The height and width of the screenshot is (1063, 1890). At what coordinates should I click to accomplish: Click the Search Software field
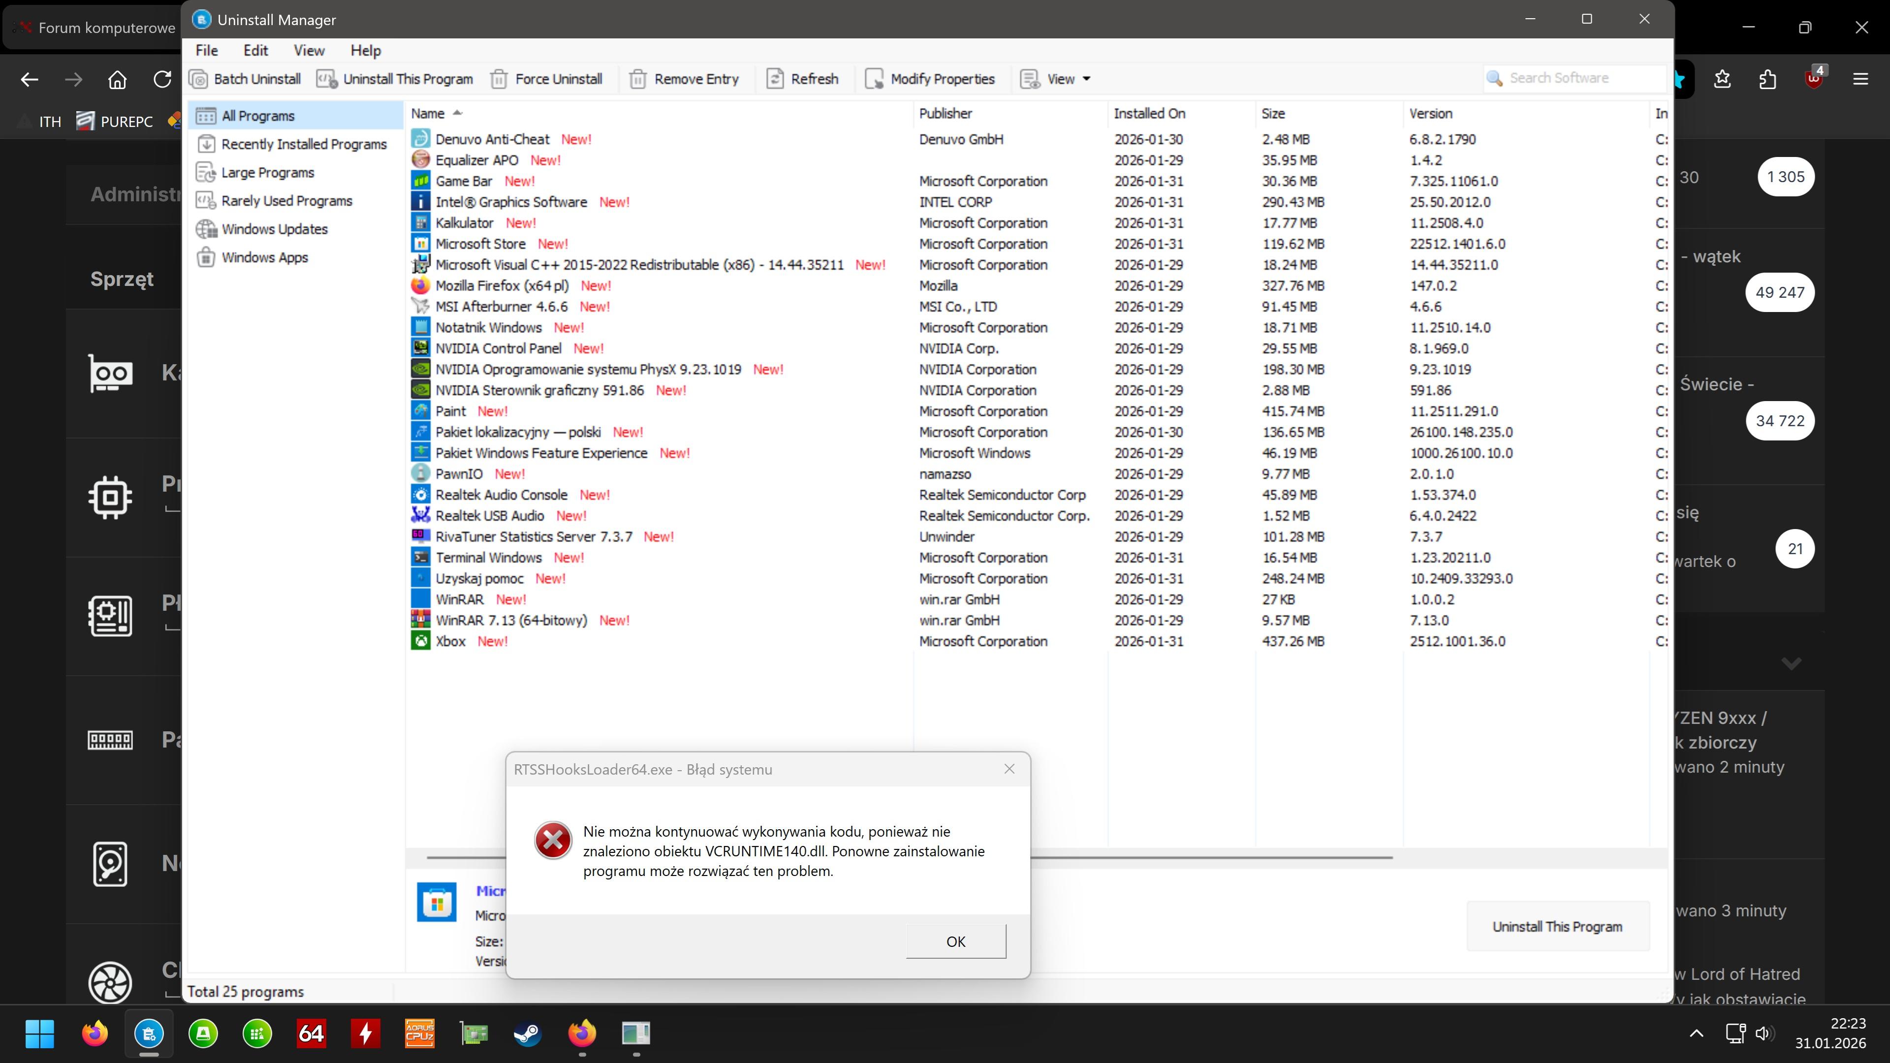pyautogui.click(x=1570, y=79)
